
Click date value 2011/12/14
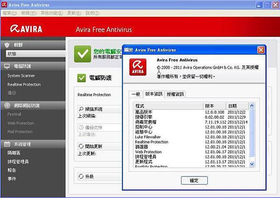(238, 122)
